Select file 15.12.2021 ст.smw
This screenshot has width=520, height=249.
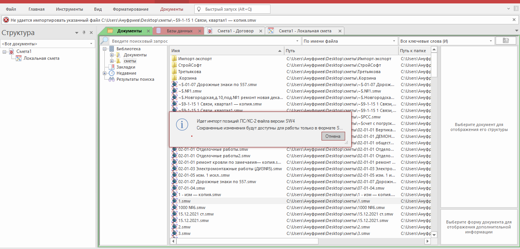[196, 214]
